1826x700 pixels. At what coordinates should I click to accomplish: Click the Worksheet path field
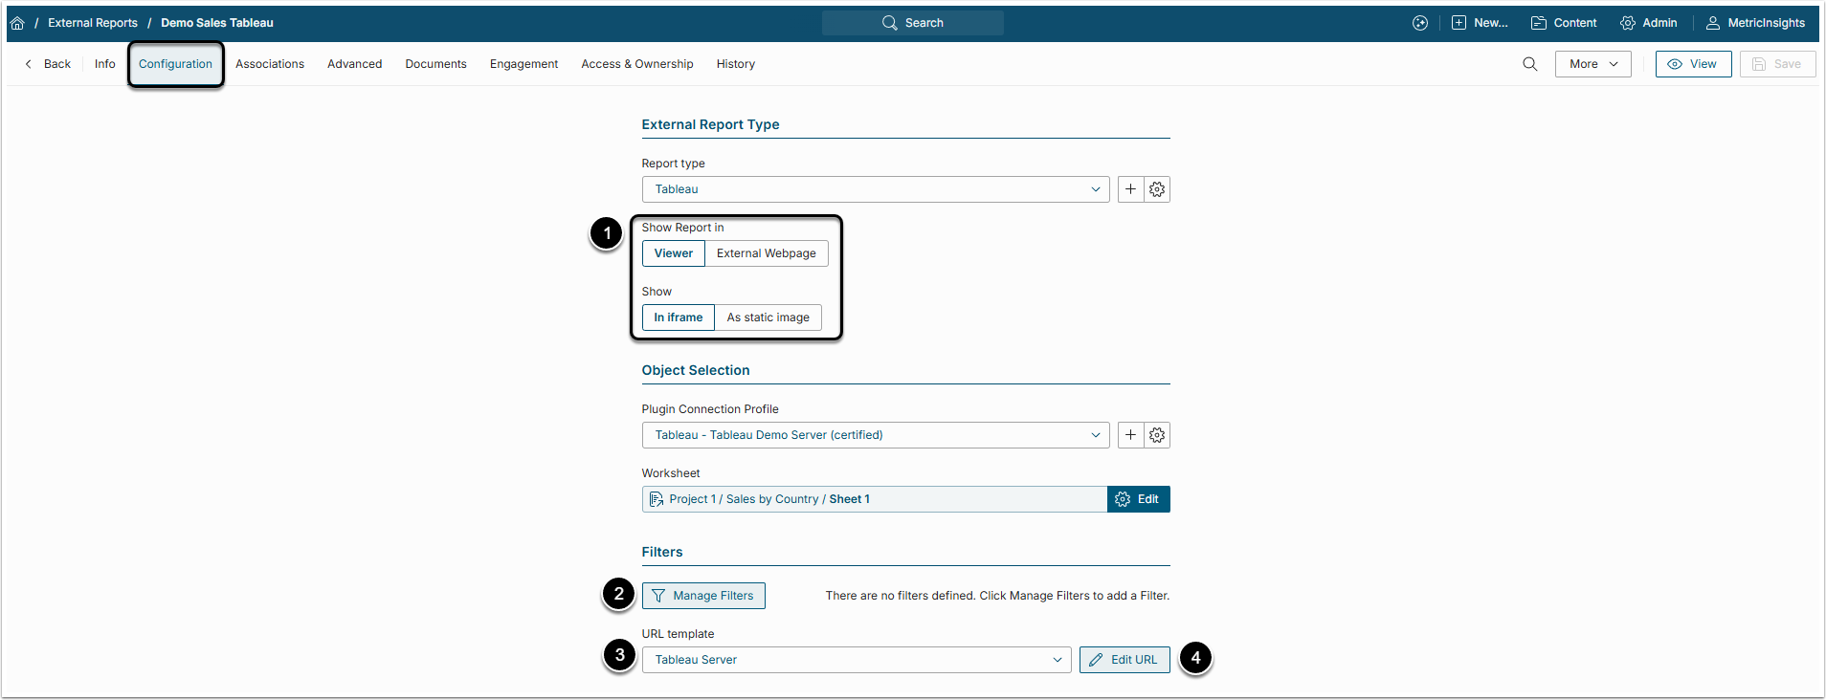coord(875,499)
